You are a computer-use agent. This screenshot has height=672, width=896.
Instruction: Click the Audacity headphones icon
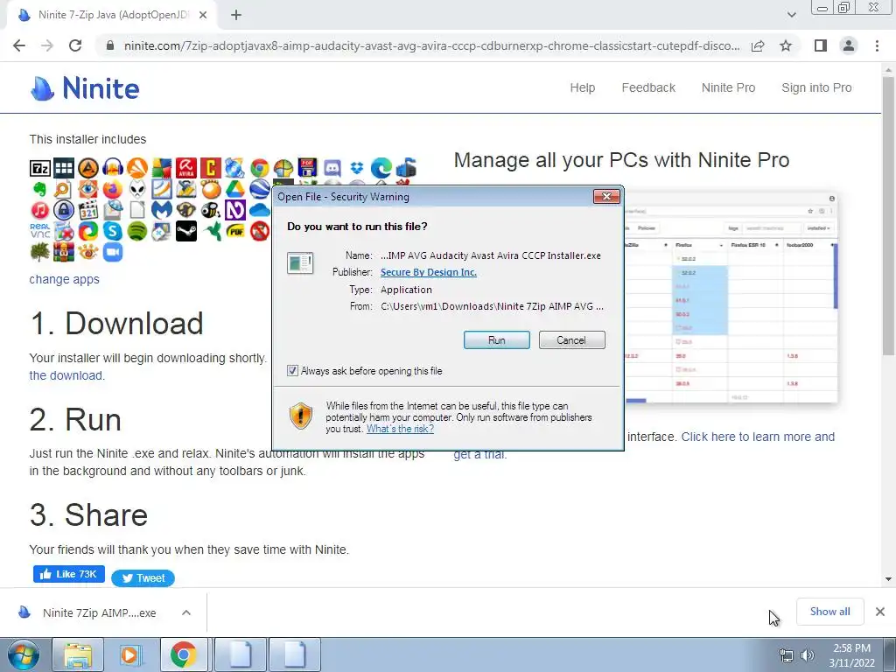coord(113,168)
